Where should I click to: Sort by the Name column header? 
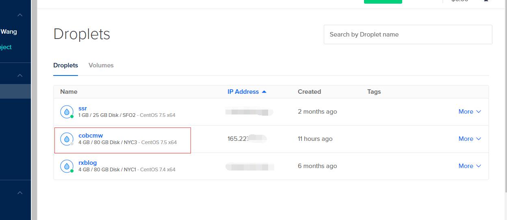[69, 92]
